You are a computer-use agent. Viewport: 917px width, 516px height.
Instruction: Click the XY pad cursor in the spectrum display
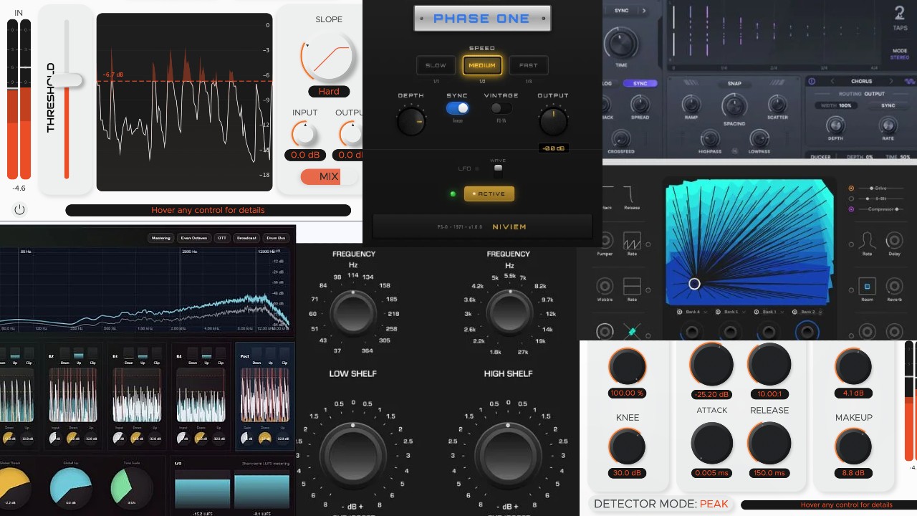694,284
